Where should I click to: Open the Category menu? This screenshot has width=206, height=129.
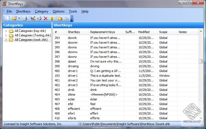pos(42,11)
